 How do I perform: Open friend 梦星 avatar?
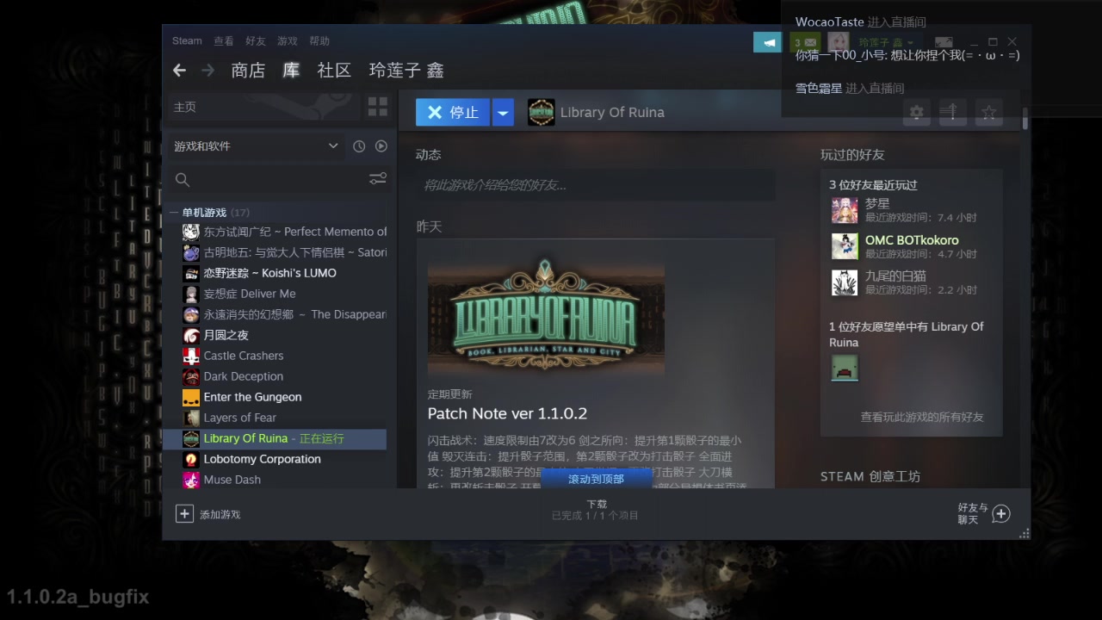[x=845, y=210]
